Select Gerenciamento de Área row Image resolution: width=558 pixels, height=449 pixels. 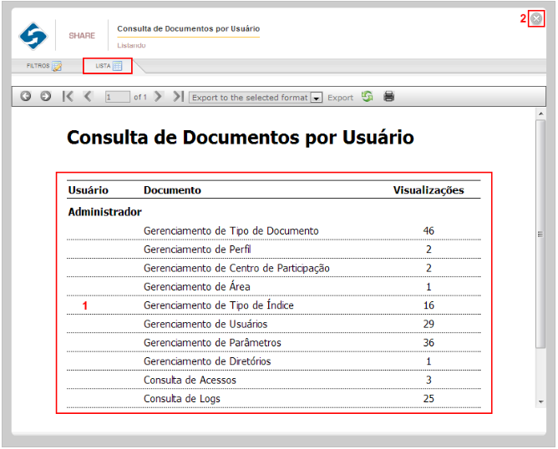pos(273,287)
